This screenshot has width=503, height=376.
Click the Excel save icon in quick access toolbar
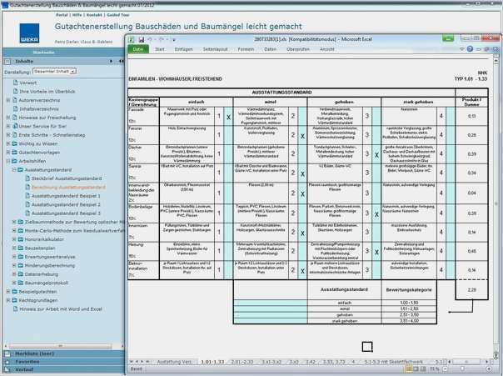coord(140,38)
